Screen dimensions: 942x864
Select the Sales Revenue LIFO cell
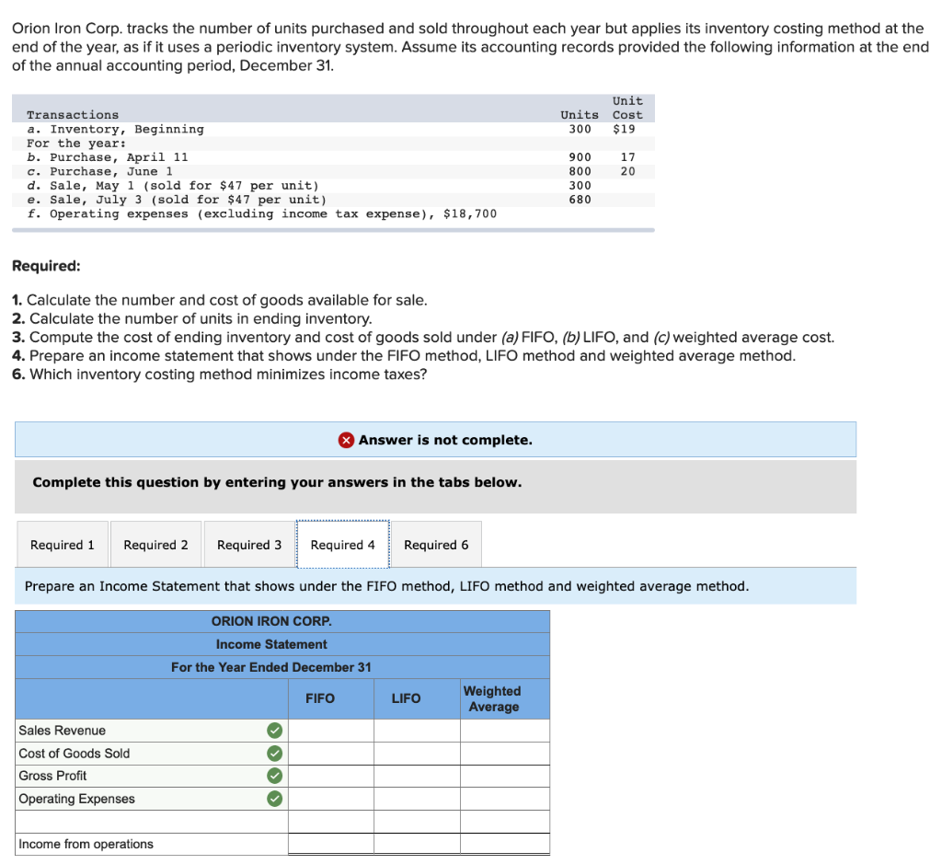point(417,731)
